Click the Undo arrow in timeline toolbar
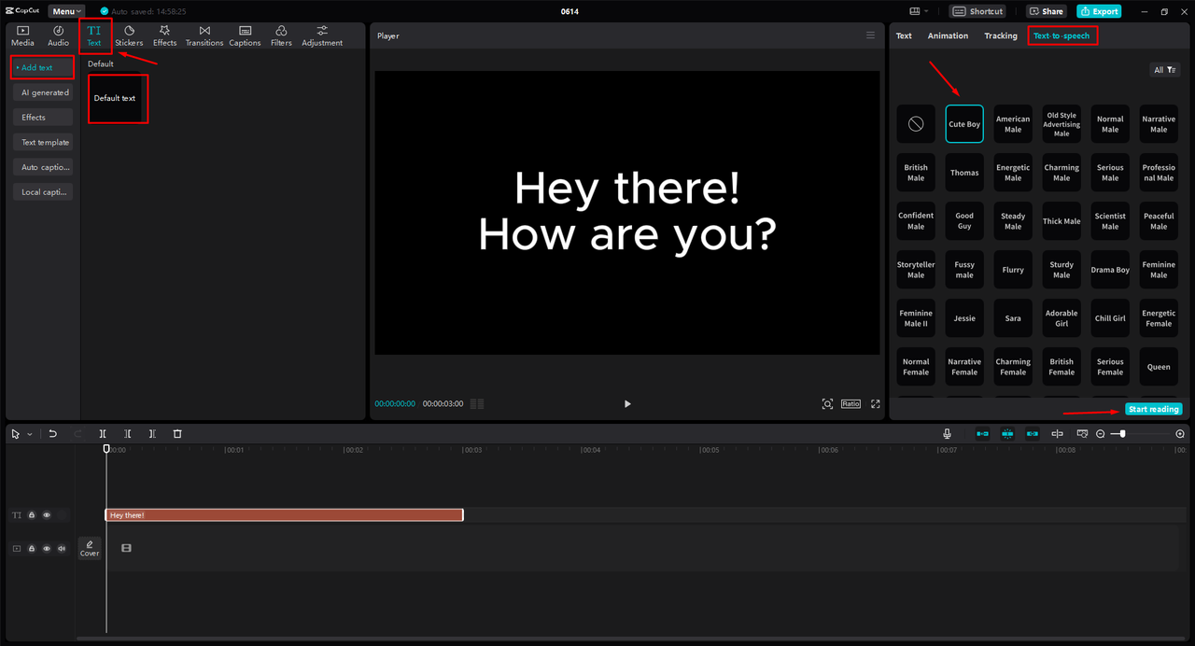The width and height of the screenshot is (1195, 646). coord(53,434)
